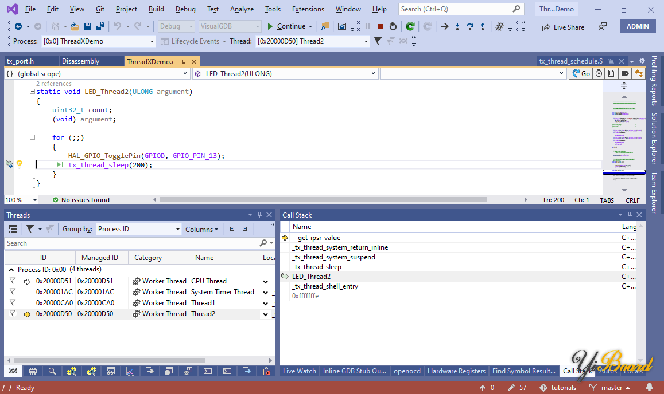Viewport: 664px width, 394px height.
Task: Click the Threads panel search magnifier icon
Action: 263,243
